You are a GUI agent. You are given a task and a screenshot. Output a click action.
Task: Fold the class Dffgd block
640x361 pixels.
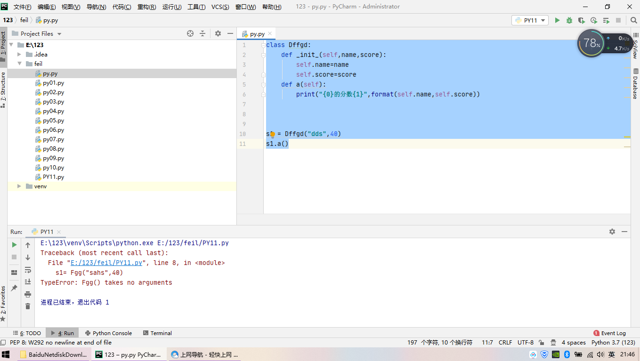[263, 45]
